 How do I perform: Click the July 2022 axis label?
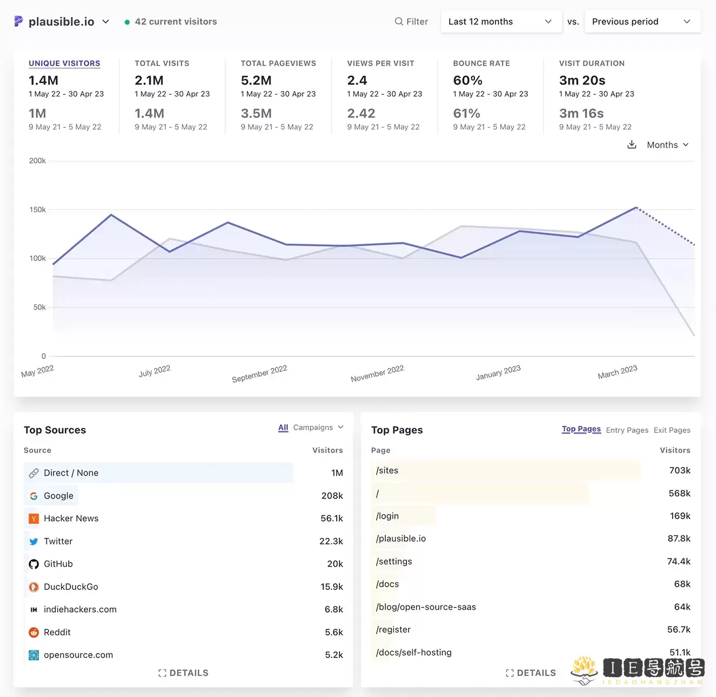(x=154, y=371)
